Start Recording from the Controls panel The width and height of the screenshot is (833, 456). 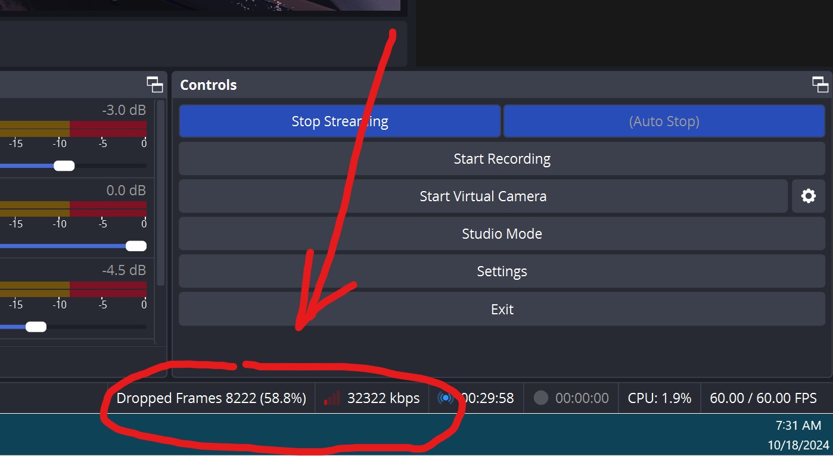[502, 159]
